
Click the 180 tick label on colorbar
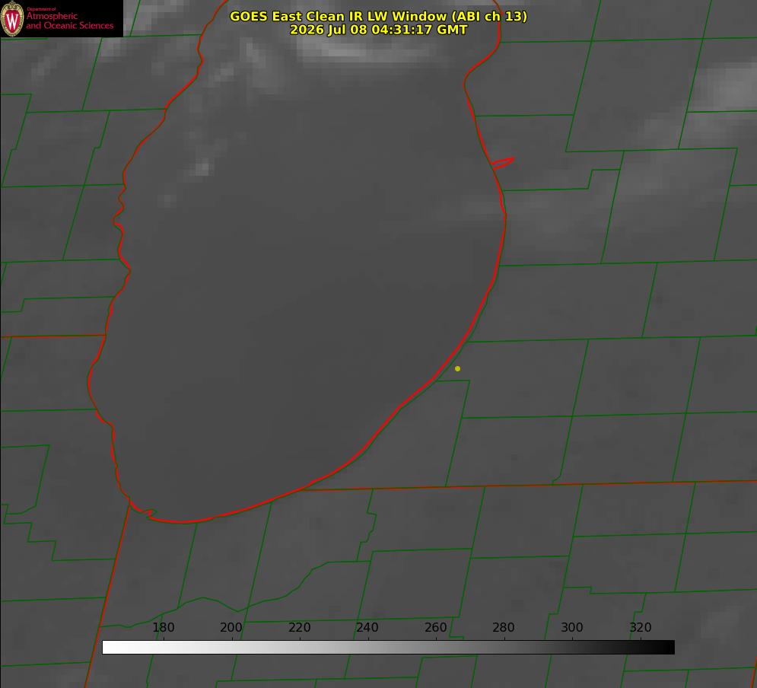[163, 627]
